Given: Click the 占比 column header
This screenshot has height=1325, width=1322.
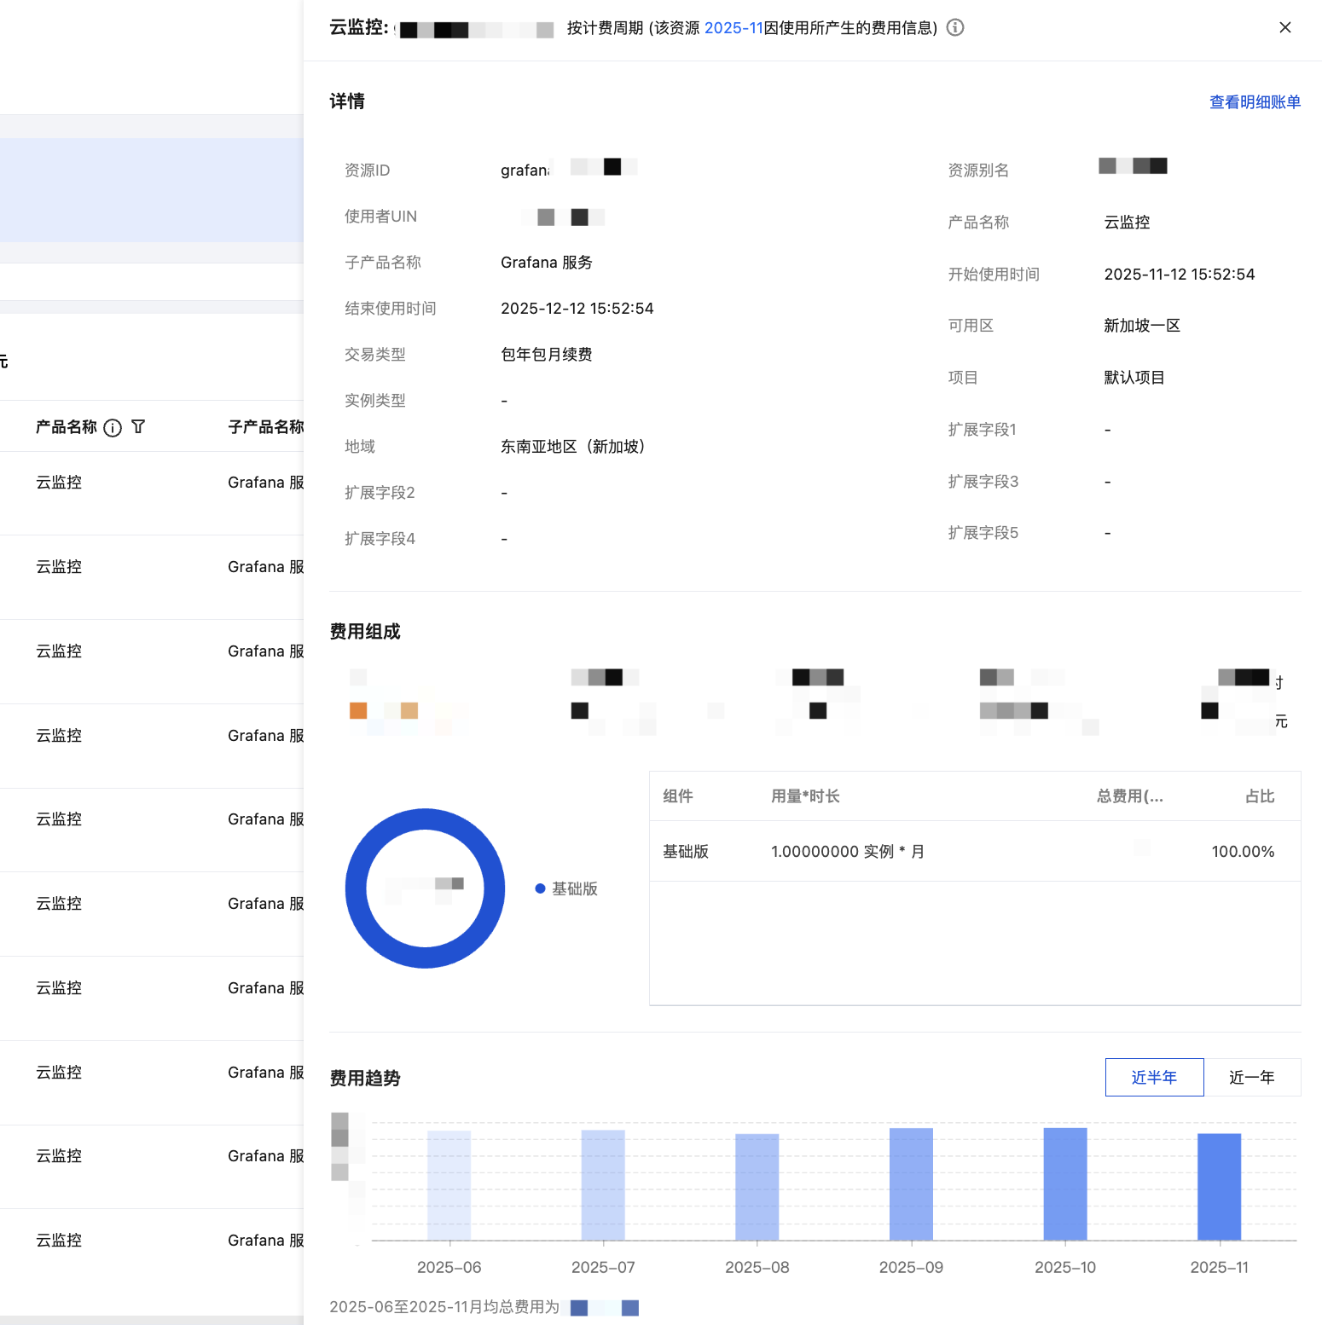Looking at the screenshot, I should coord(1260,796).
